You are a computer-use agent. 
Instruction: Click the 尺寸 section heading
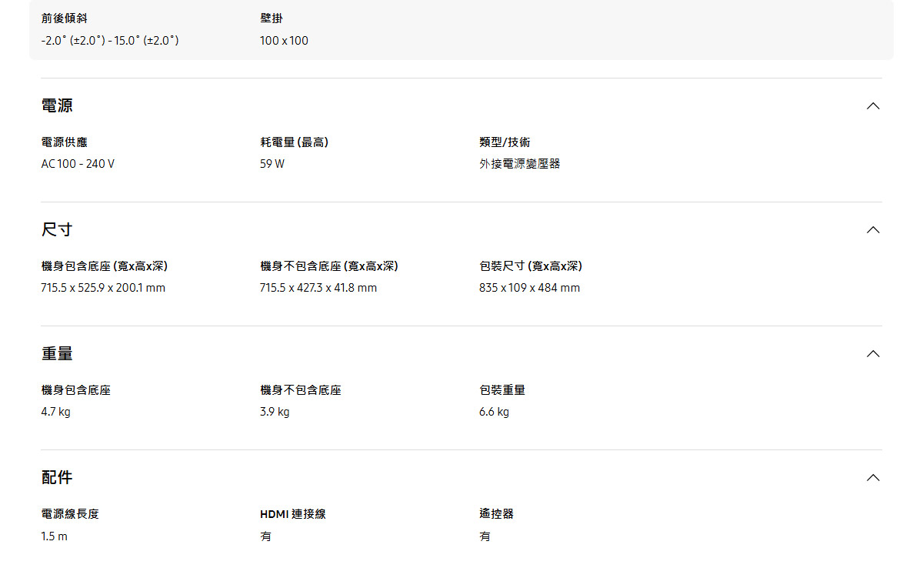[x=55, y=229]
